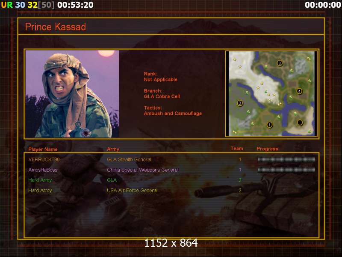Click USA Air Force General army entry
The image size is (342, 257).
click(x=132, y=190)
